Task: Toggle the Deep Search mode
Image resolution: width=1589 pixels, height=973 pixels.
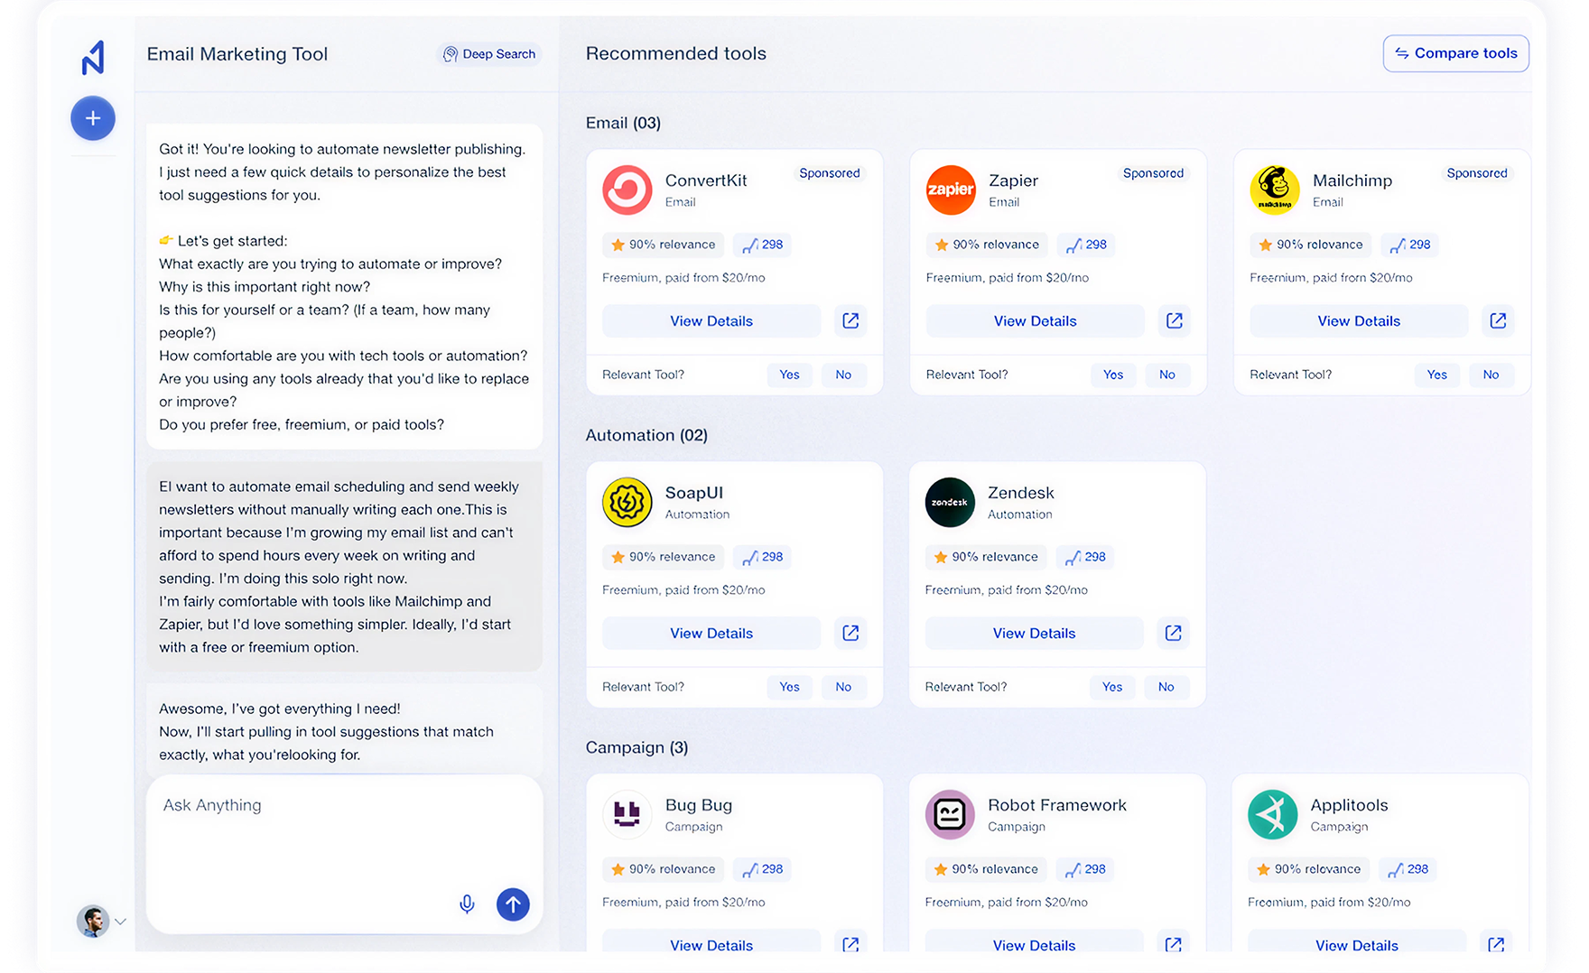Action: (489, 54)
